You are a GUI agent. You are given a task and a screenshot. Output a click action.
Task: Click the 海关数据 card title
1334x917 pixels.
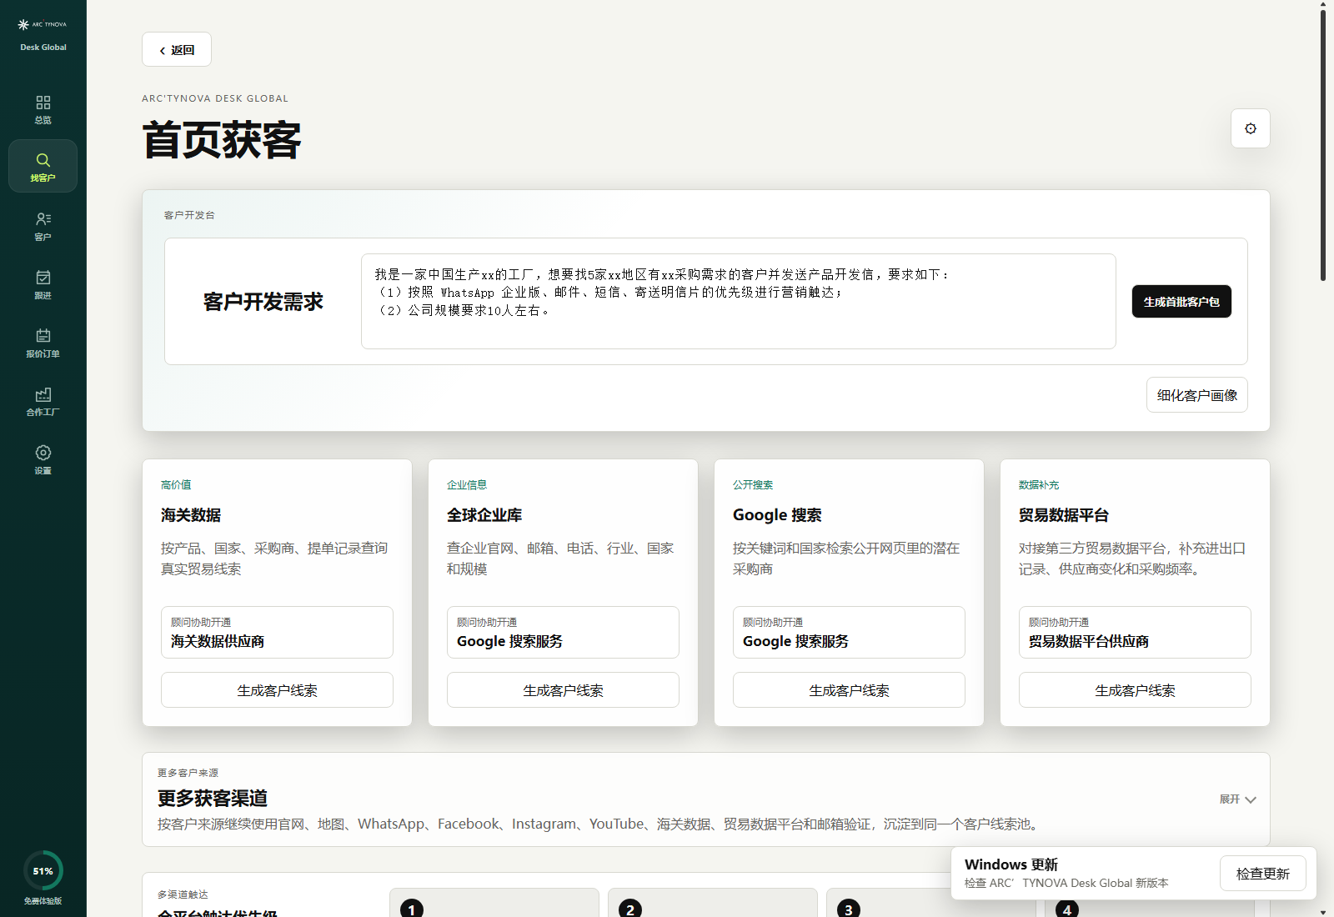click(x=191, y=515)
